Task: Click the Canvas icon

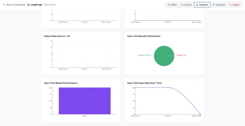Action: (x=182, y=5)
